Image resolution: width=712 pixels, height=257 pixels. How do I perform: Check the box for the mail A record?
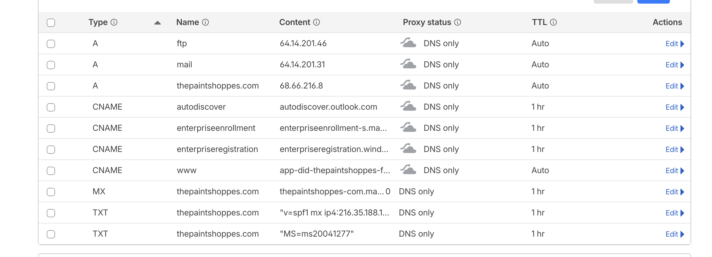tap(51, 65)
